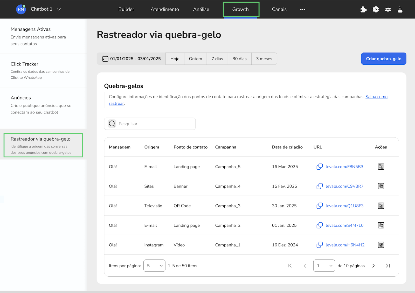Viewport: 415px width, 293px height.
Task: Click the lab flask icon
Action: [400, 10]
